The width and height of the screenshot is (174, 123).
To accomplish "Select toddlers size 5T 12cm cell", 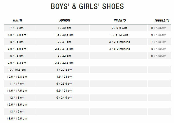I will click(159, 28).
